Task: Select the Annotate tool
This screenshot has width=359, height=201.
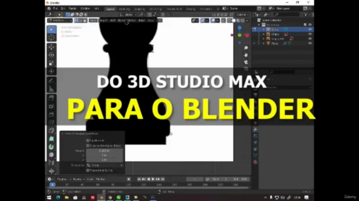Action: 52,80
